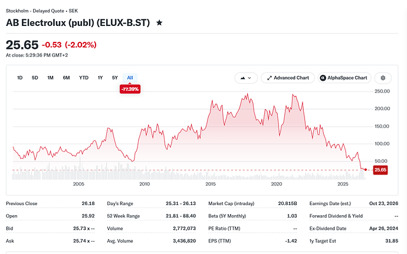The image size is (407, 254).
Task: Click the PE Ratio (TTM) label
Action: (x=224, y=229)
